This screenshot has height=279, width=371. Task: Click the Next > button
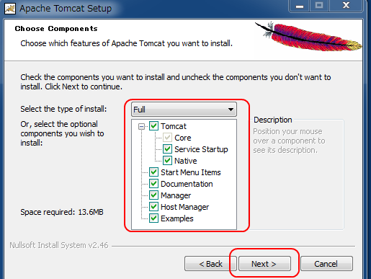[x=264, y=264]
